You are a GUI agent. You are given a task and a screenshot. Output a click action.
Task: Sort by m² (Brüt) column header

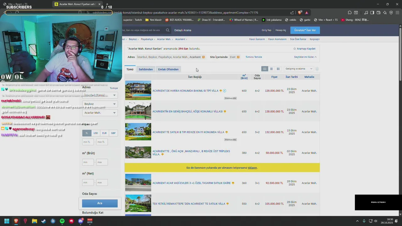(x=244, y=77)
